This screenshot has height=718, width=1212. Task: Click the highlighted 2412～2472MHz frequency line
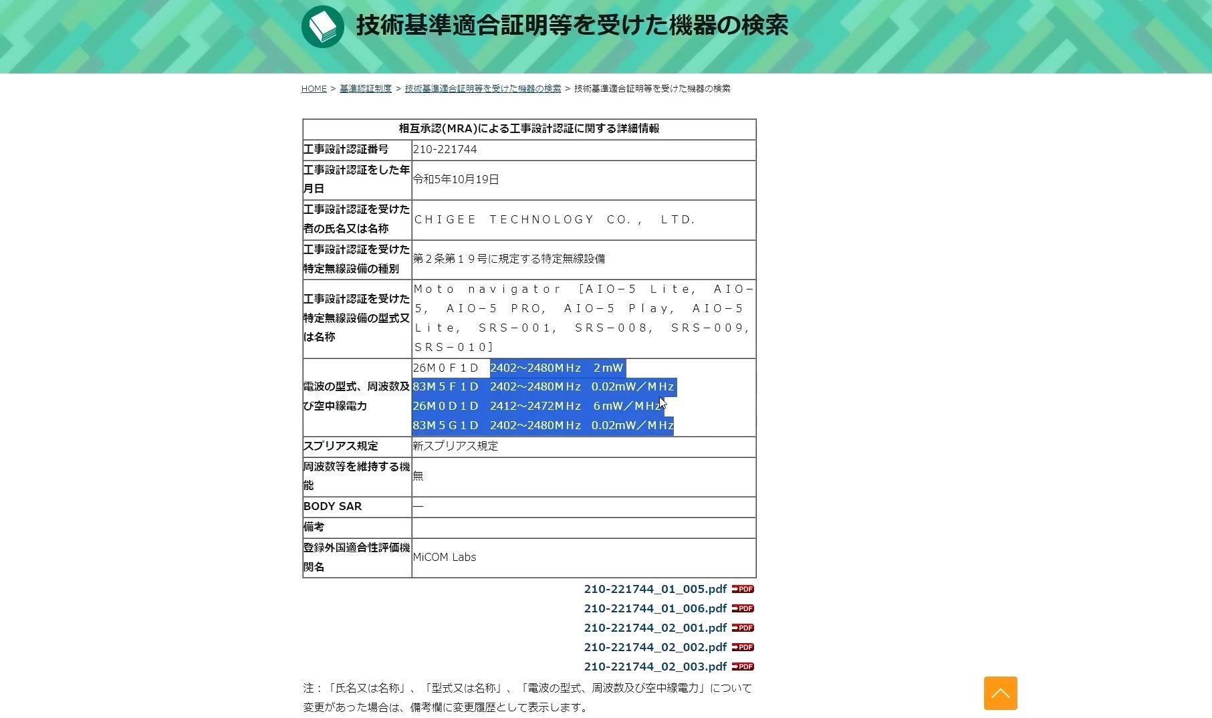538,406
